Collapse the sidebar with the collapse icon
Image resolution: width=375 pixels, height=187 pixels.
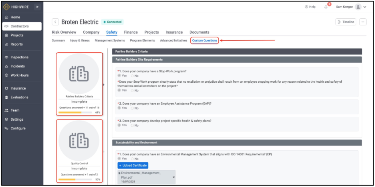[x=37, y=7]
